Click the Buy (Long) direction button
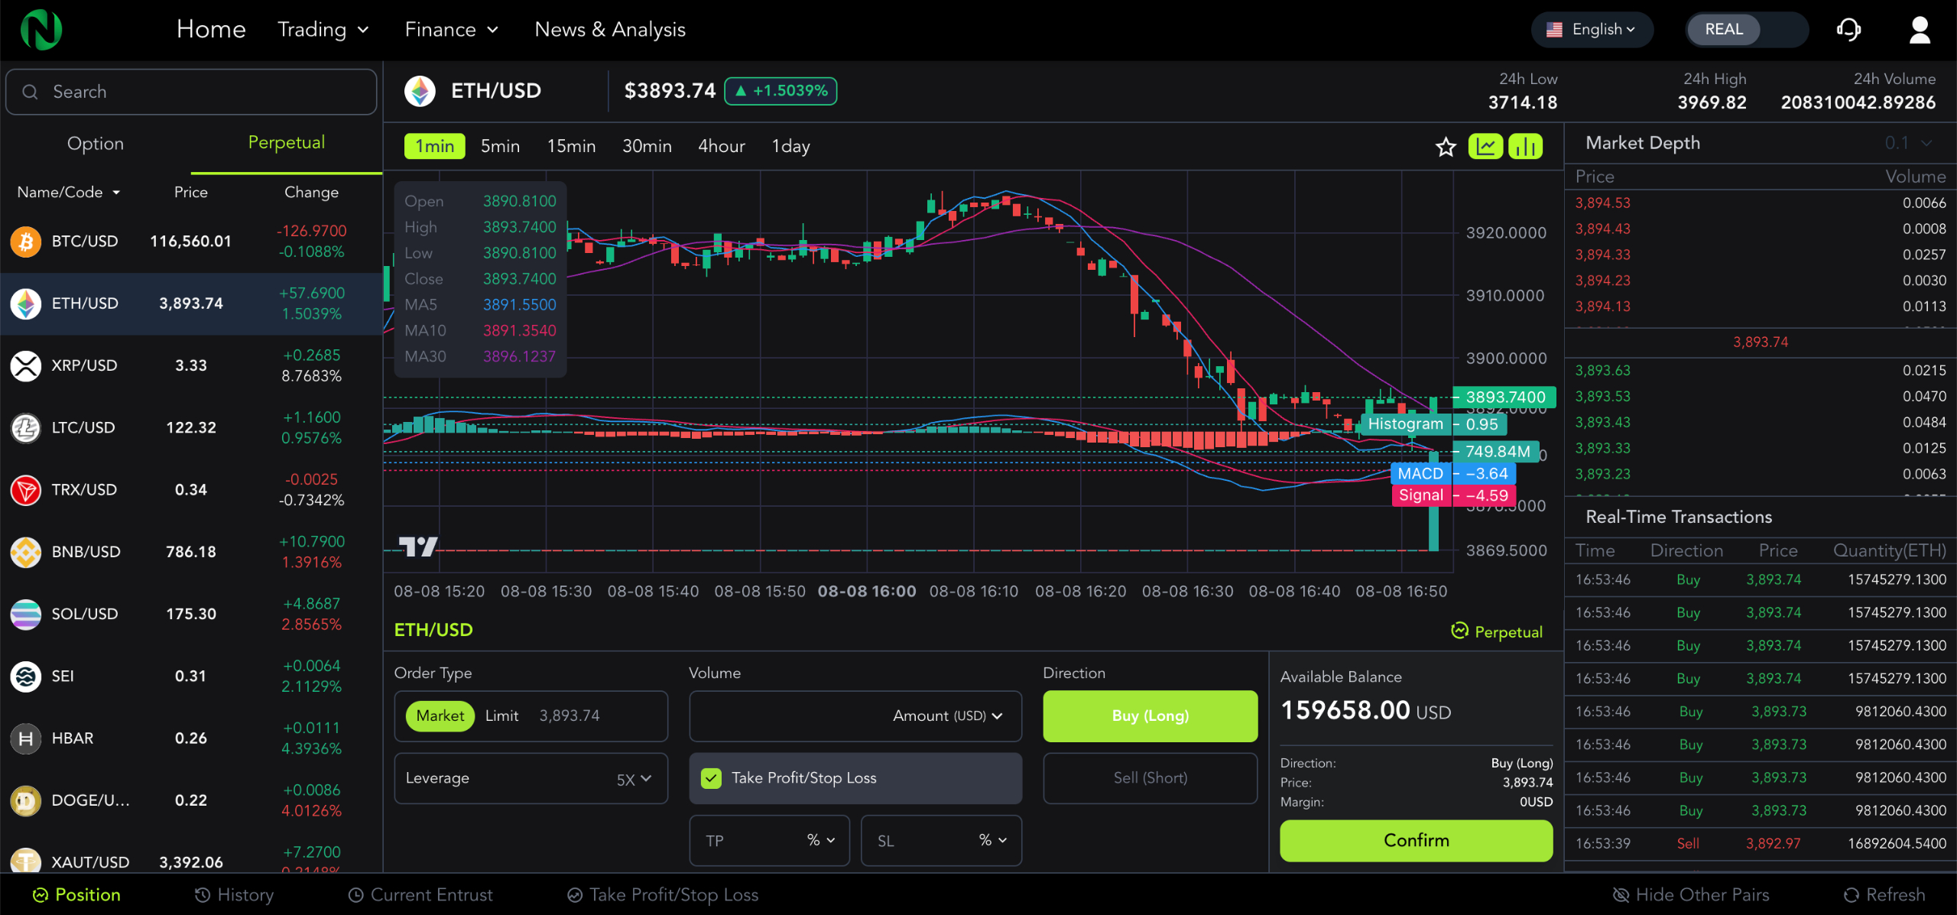 coord(1150,715)
